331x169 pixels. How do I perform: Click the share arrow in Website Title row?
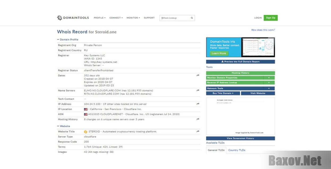click(198, 132)
